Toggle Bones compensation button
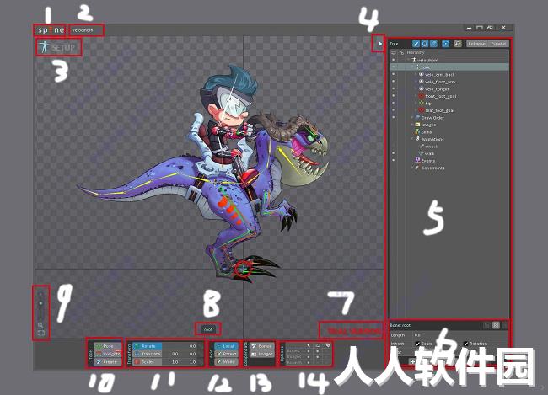Image resolution: width=548 pixels, height=395 pixels. 262,346
